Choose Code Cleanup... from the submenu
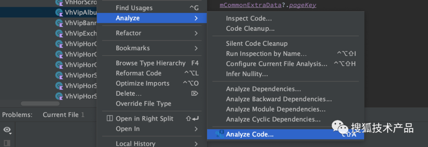Screen dimensions: 428x147 click(x=285, y=28)
